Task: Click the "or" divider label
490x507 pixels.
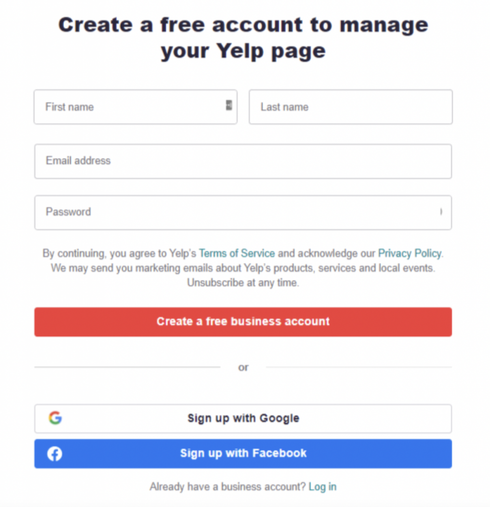Action: [243, 367]
